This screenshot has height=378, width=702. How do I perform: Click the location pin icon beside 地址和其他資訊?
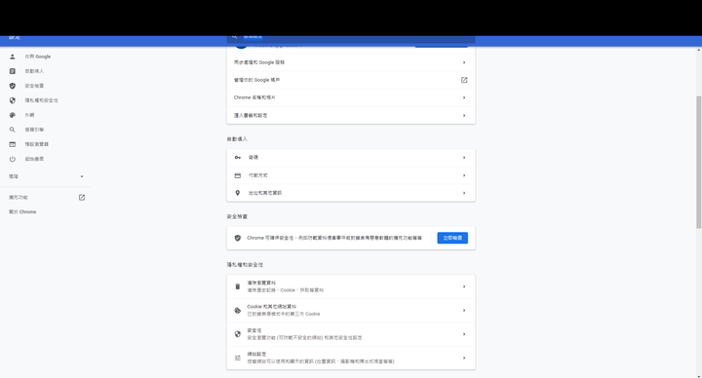click(238, 193)
